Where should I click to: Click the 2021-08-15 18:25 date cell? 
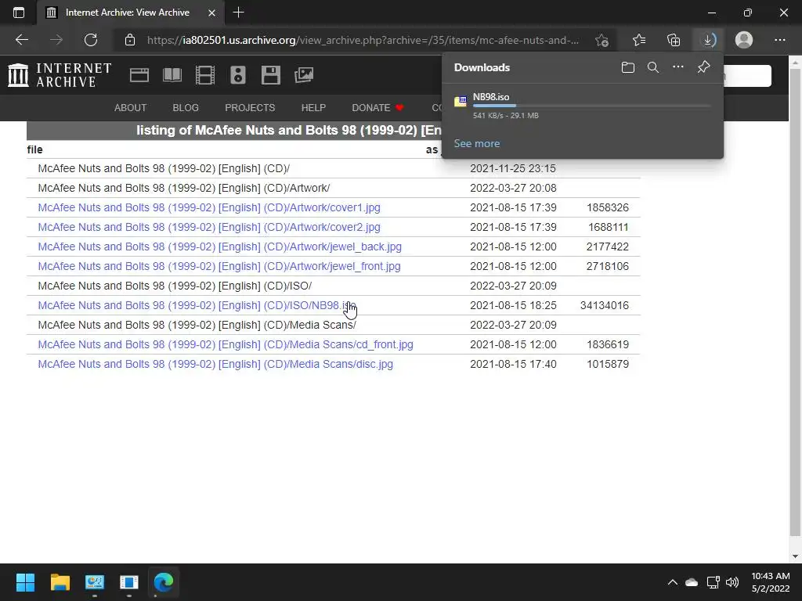tap(513, 306)
